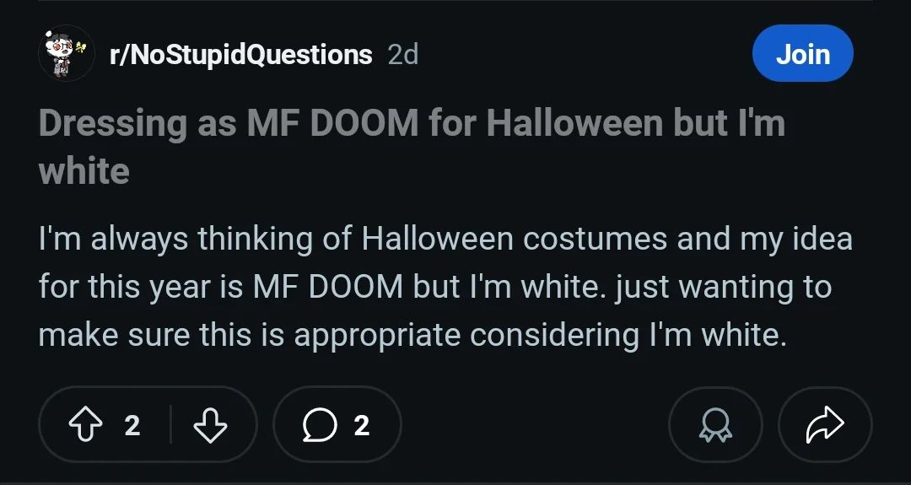
Task: Share this post using arrow icon
Action: (x=824, y=425)
